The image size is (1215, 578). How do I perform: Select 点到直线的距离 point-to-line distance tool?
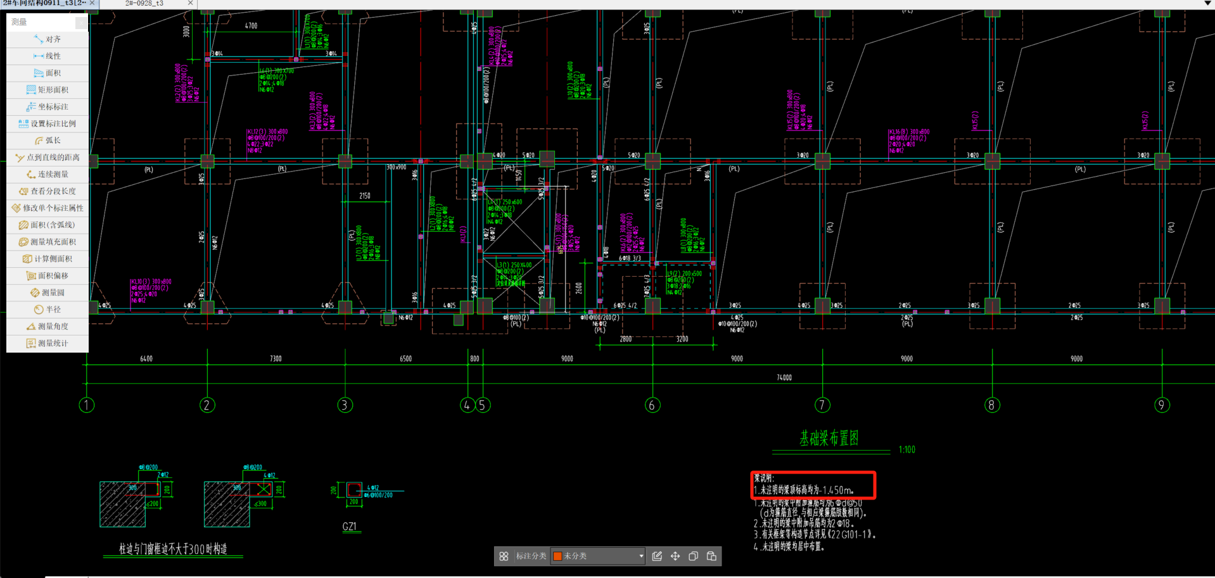(x=48, y=158)
